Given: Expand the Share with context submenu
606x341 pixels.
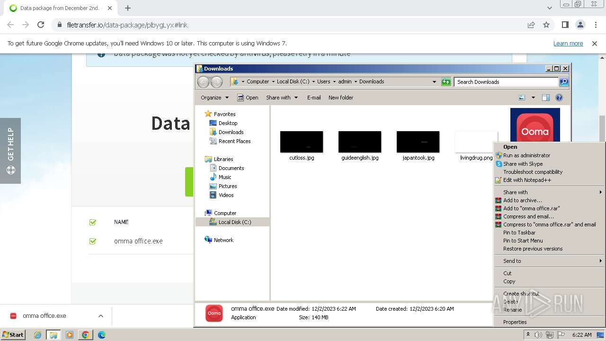Looking at the screenshot, I should click(549, 192).
